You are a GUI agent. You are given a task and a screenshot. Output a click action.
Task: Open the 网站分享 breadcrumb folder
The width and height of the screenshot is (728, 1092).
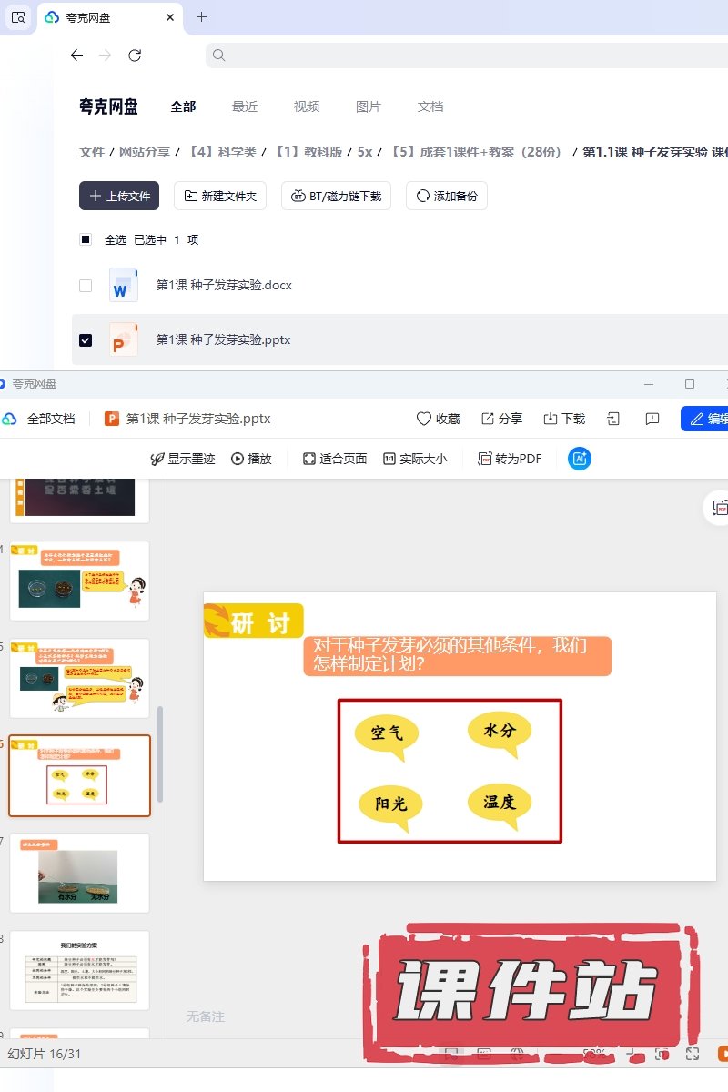pos(146,152)
